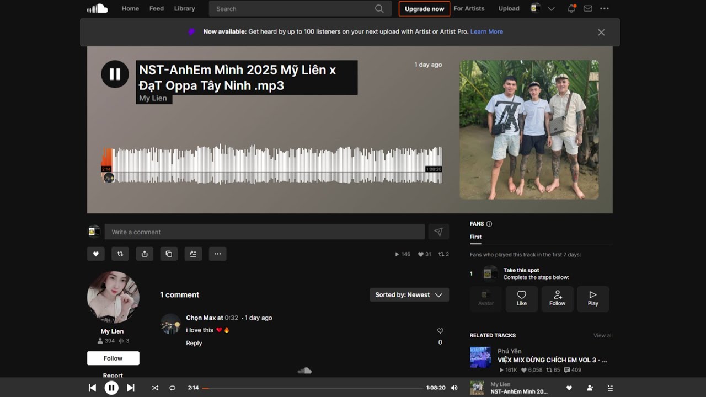This screenshot has height=397, width=706.
Task: Open the Library page
Action: pos(184,8)
